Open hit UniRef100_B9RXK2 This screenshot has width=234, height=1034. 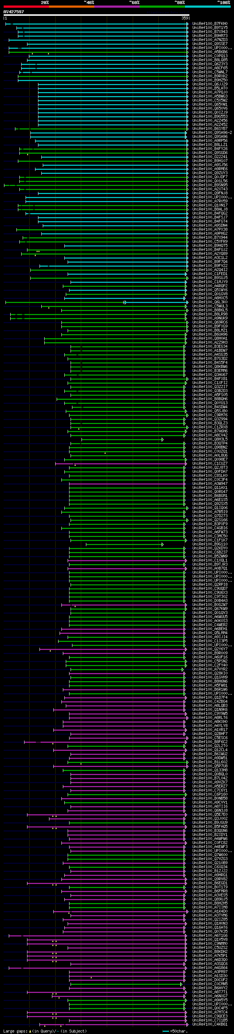click(x=210, y=76)
